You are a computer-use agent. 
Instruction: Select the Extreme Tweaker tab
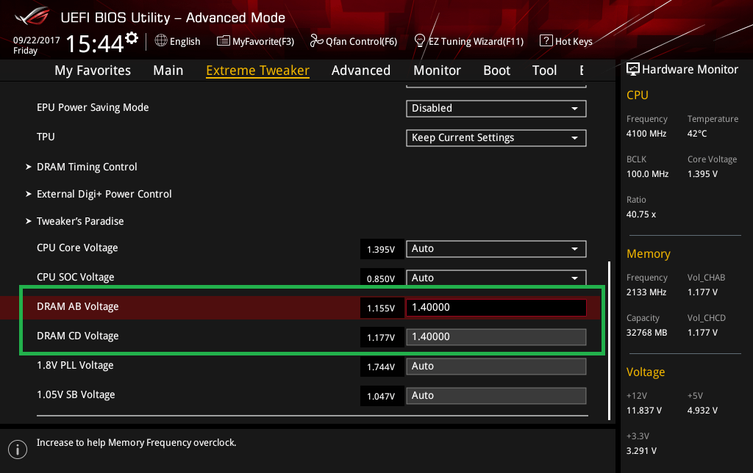coord(257,71)
